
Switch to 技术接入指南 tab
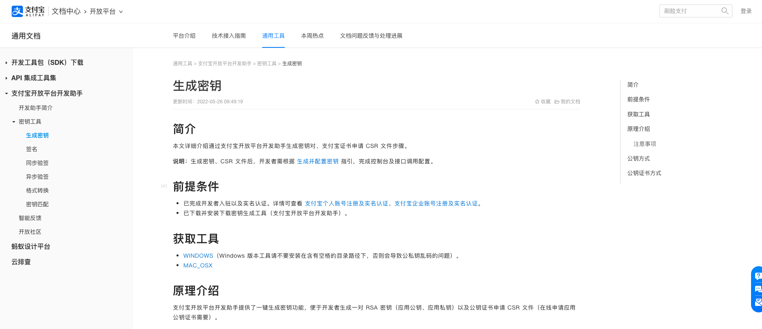click(x=229, y=36)
